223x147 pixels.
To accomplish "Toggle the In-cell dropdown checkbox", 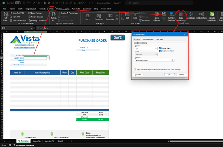I will click(x=159, y=51).
